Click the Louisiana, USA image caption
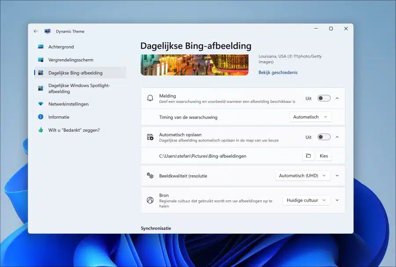This screenshot has height=267, width=396. click(x=290, y=59)
